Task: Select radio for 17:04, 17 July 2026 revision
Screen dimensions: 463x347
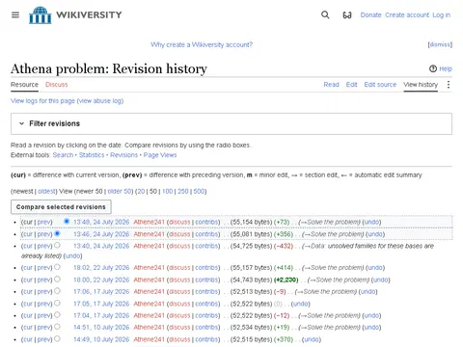Action: click(x=57, y=315)
